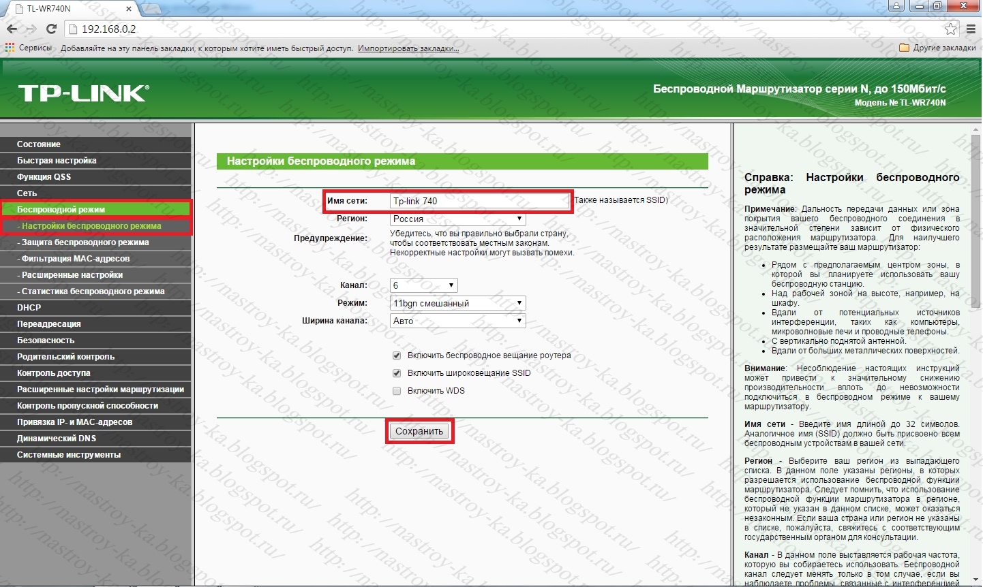
Task: Open Настройки беспроводного режима submenu
Action: (95, 226)
